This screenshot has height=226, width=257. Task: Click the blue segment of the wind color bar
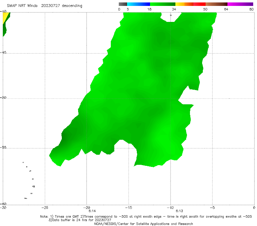click(139, 4)
